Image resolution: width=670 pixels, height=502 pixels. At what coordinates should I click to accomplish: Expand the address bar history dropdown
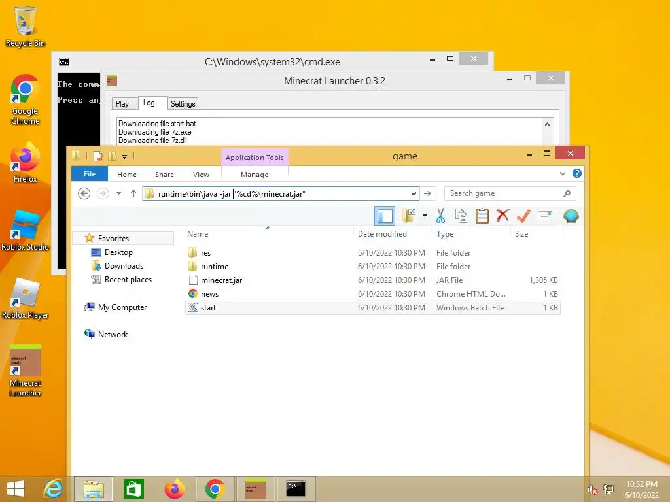pyautogui.click(x=414, y=193)
